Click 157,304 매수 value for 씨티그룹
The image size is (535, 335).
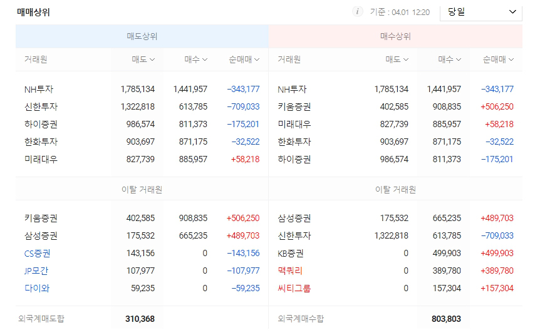447,288
